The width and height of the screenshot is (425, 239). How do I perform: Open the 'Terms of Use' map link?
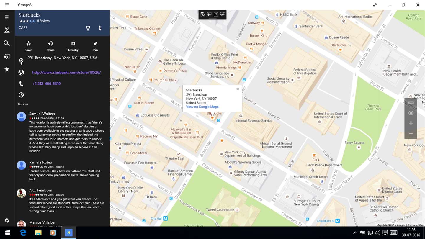click(416, 225)
